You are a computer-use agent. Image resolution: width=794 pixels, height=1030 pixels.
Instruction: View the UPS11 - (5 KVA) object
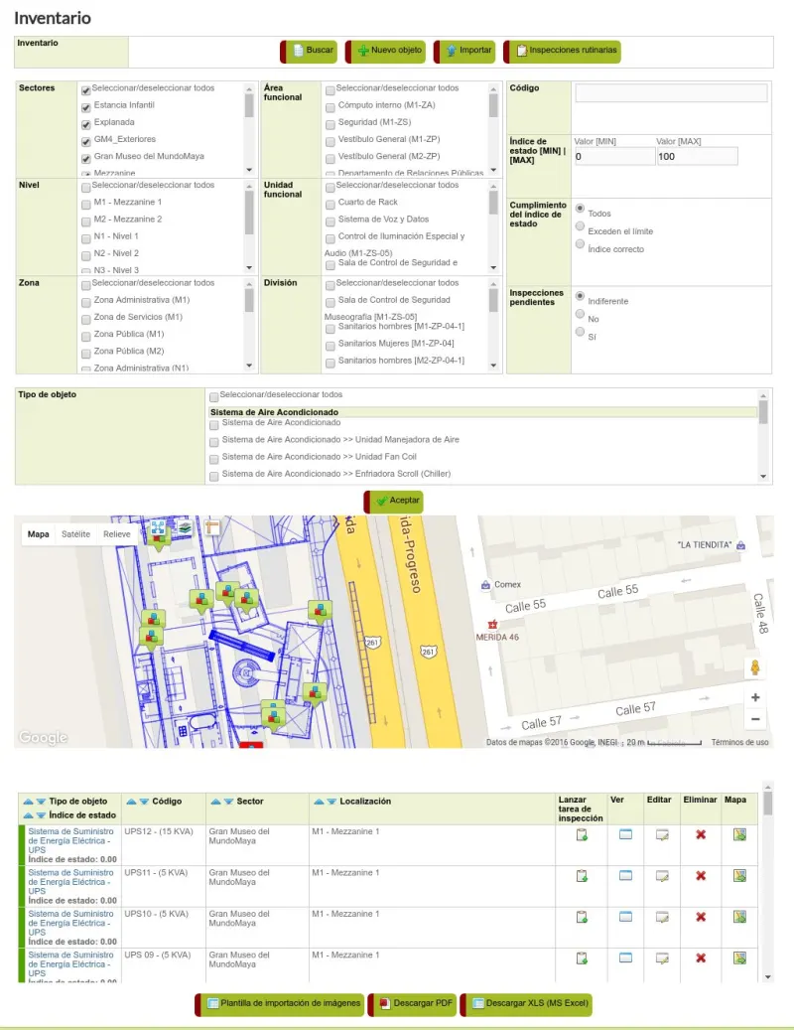pos(626,875)
